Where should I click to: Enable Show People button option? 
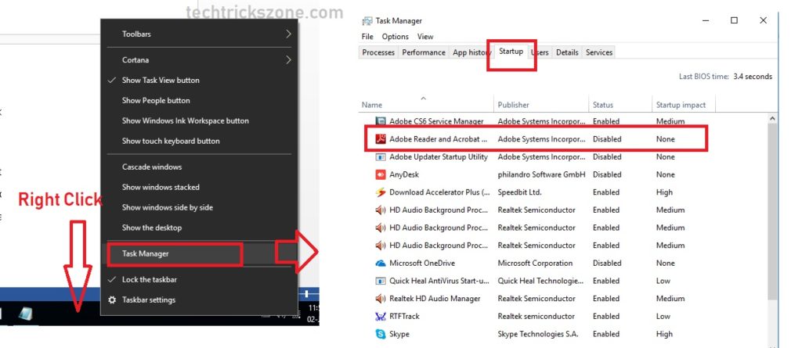tap(156, 100)
